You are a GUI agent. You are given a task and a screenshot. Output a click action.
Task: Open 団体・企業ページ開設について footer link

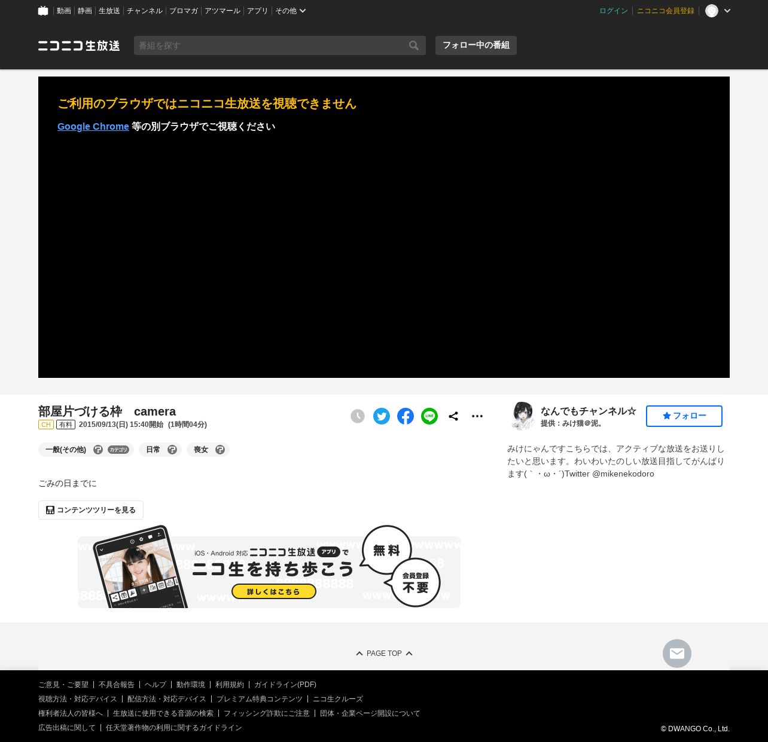[x=370, y=713]
